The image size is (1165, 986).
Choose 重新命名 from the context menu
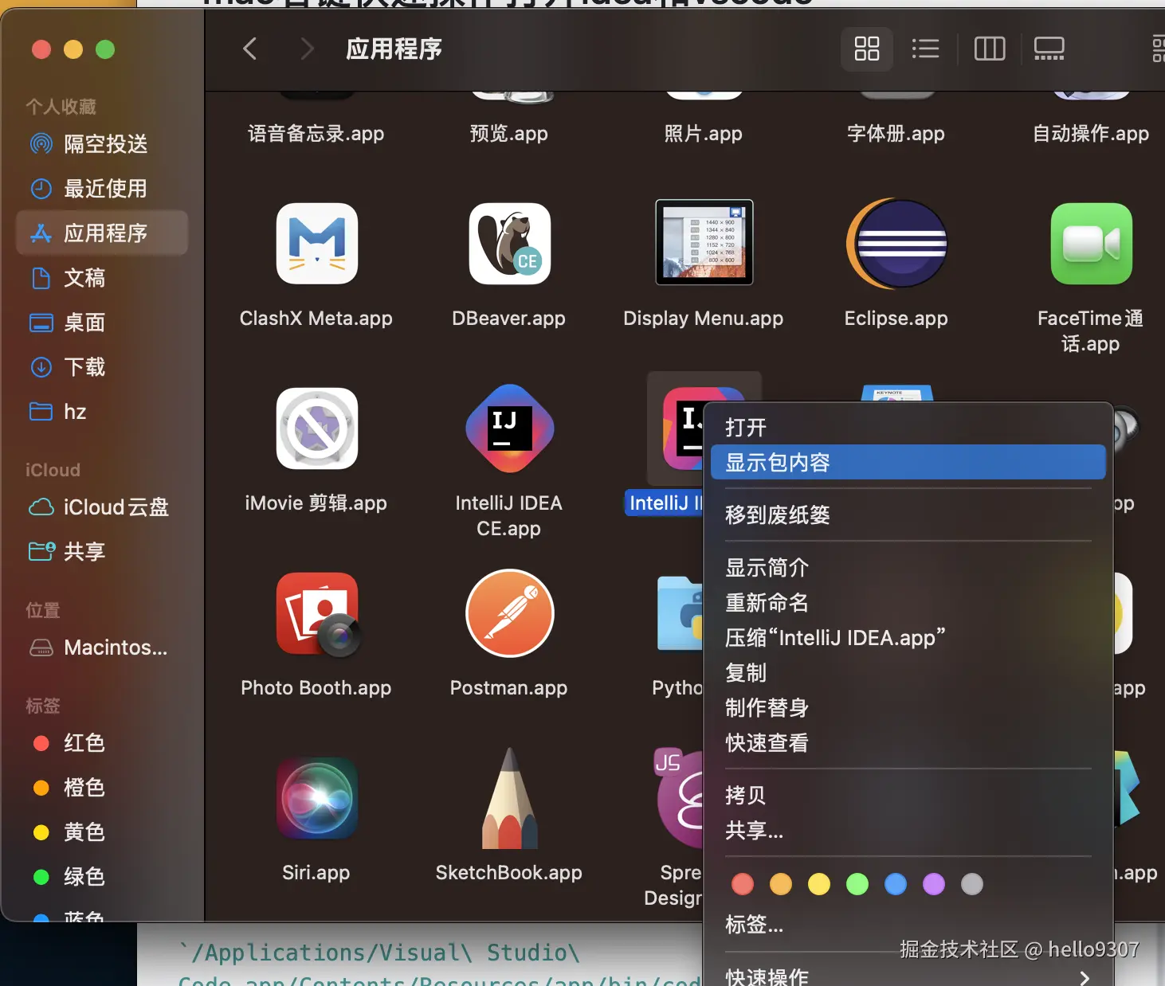pos(908,603)
